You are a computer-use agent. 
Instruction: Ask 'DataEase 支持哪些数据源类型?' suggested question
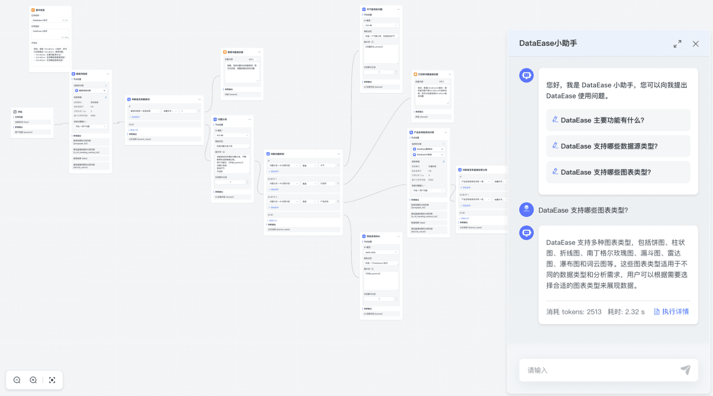coord(618,146)
